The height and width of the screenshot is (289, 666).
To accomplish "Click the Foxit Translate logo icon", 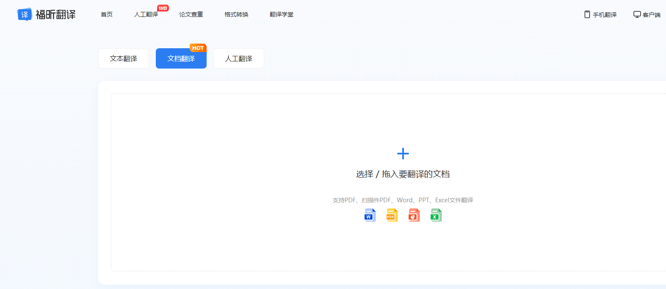I will click(24, 14).
